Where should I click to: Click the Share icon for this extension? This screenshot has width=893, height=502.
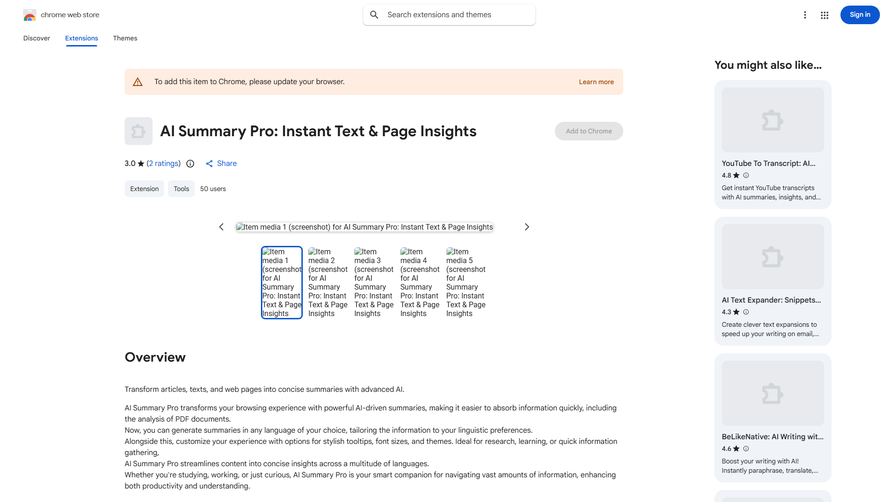209,164
